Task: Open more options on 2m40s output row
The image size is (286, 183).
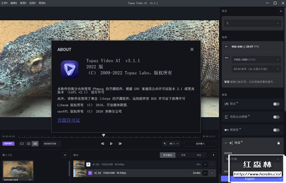Action: pyautogui.click(x=212, y=173)
